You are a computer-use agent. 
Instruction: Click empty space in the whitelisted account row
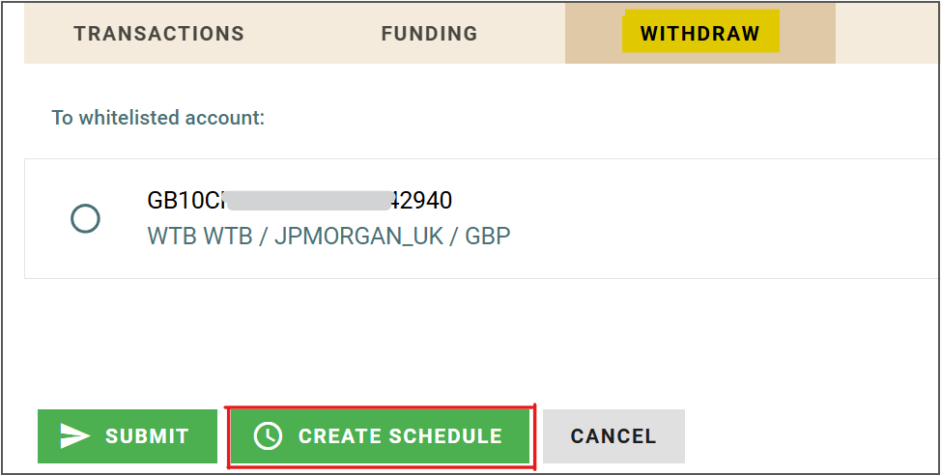[x=725, y=219]
